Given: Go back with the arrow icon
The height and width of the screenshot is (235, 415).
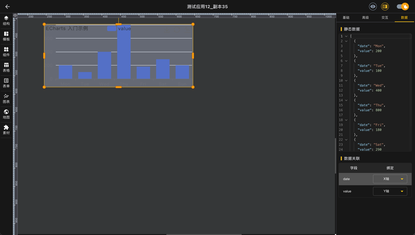Looking at the screenshot, I should [x=7, y=7].
